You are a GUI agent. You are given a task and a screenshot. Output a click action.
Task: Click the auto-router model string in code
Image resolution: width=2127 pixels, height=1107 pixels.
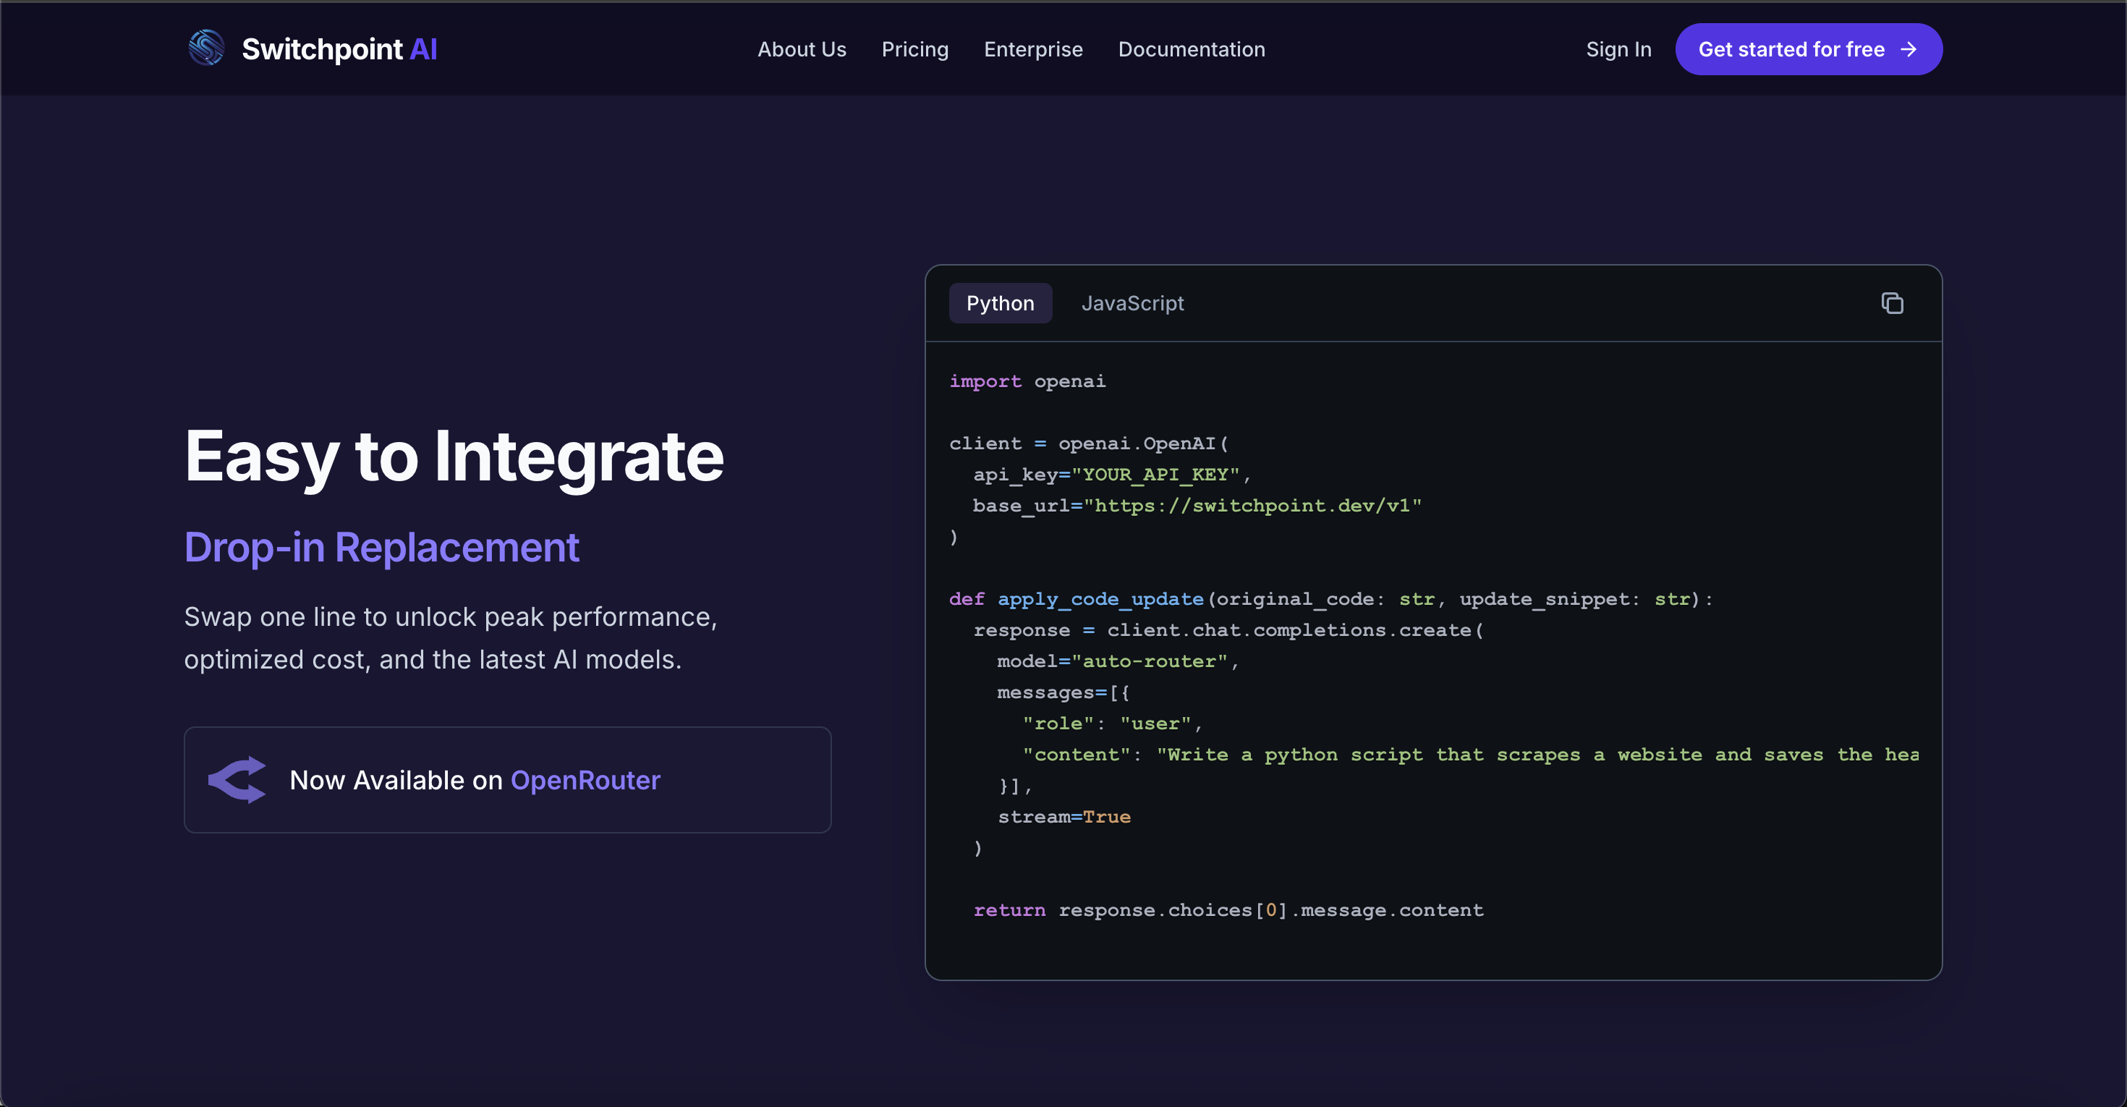click(1150, 661)
